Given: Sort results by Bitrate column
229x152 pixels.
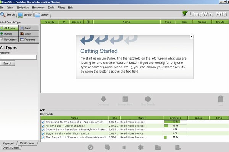Looking at the screenshot, I should (220, 22).
